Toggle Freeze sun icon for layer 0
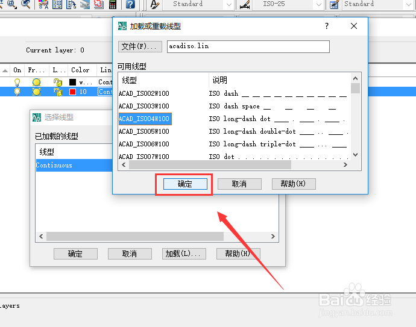 point(36,82)
